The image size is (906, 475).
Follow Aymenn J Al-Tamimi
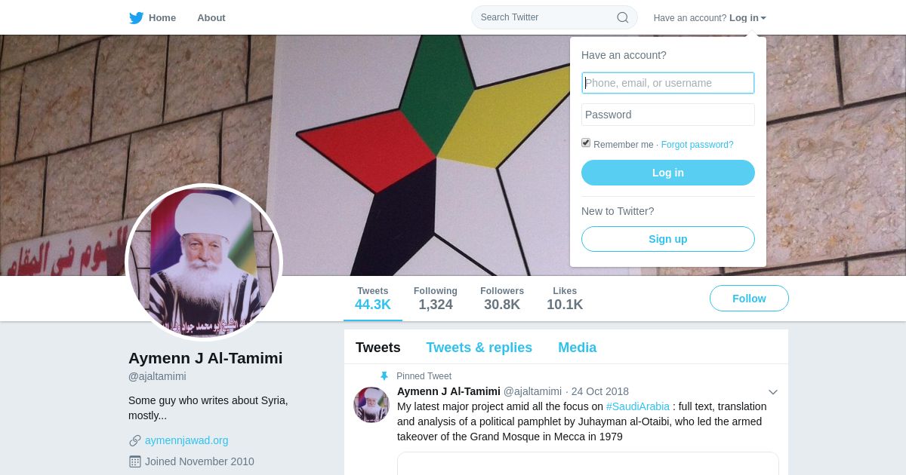749,299
